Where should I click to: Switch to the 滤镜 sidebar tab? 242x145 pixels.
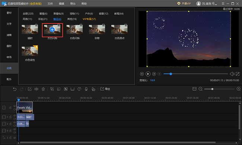9,35
